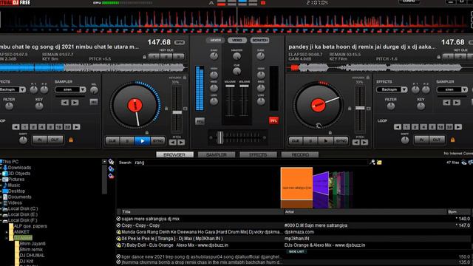Set left deck loop OUT point
This screenshot has width=473, height=266.
point(55,140)
